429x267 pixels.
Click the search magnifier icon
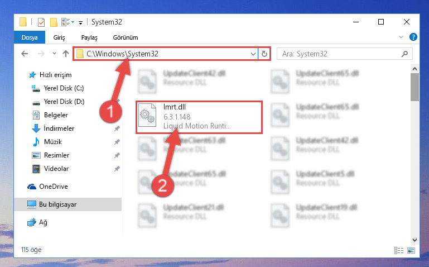[404, 54]
